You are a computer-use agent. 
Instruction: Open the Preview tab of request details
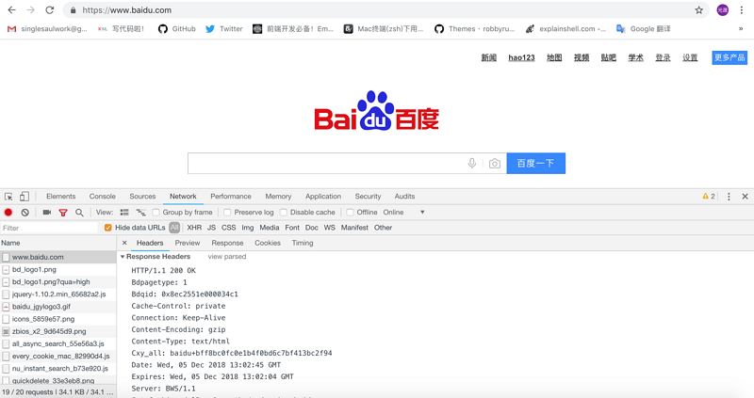pos(188,243)
